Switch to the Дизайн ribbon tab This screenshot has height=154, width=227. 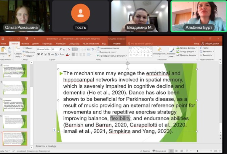[36, 43]
